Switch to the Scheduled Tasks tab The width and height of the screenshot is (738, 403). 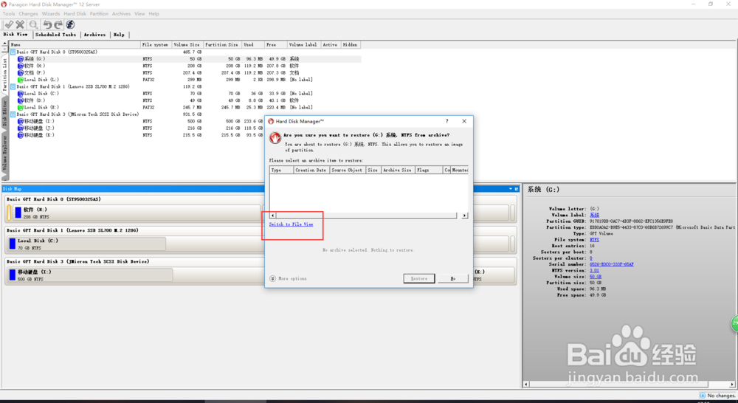coord(55,35)
